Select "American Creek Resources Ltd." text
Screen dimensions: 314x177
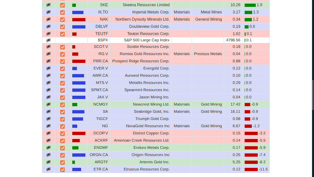142,141
